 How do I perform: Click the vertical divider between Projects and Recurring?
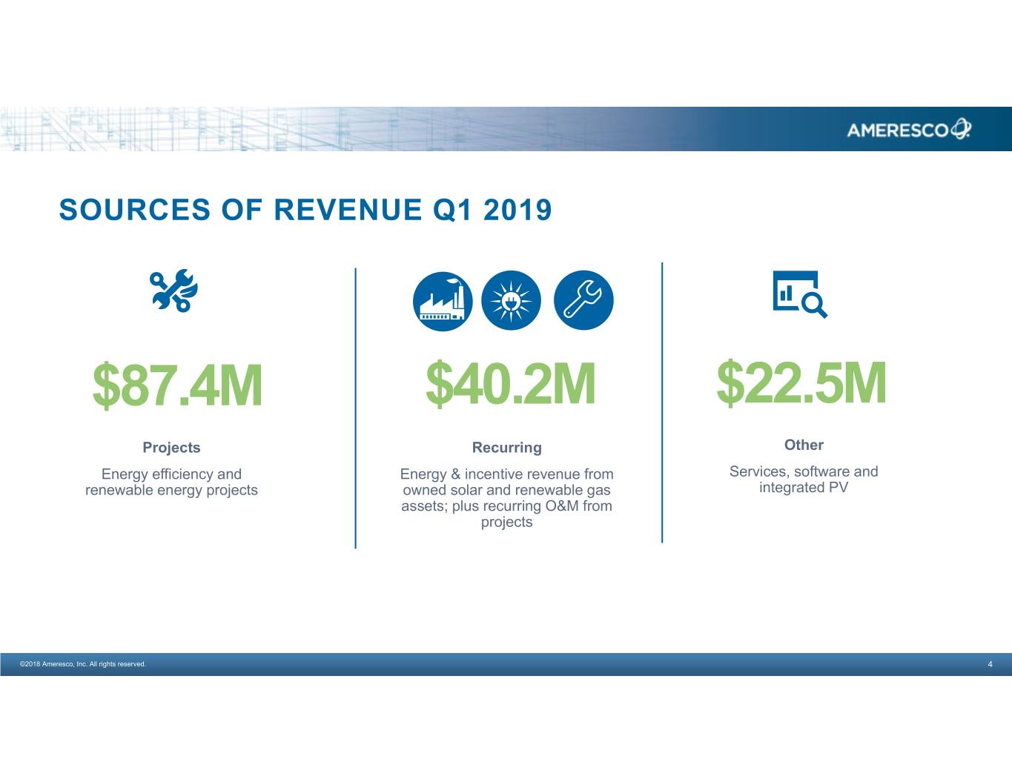(355, 408)
